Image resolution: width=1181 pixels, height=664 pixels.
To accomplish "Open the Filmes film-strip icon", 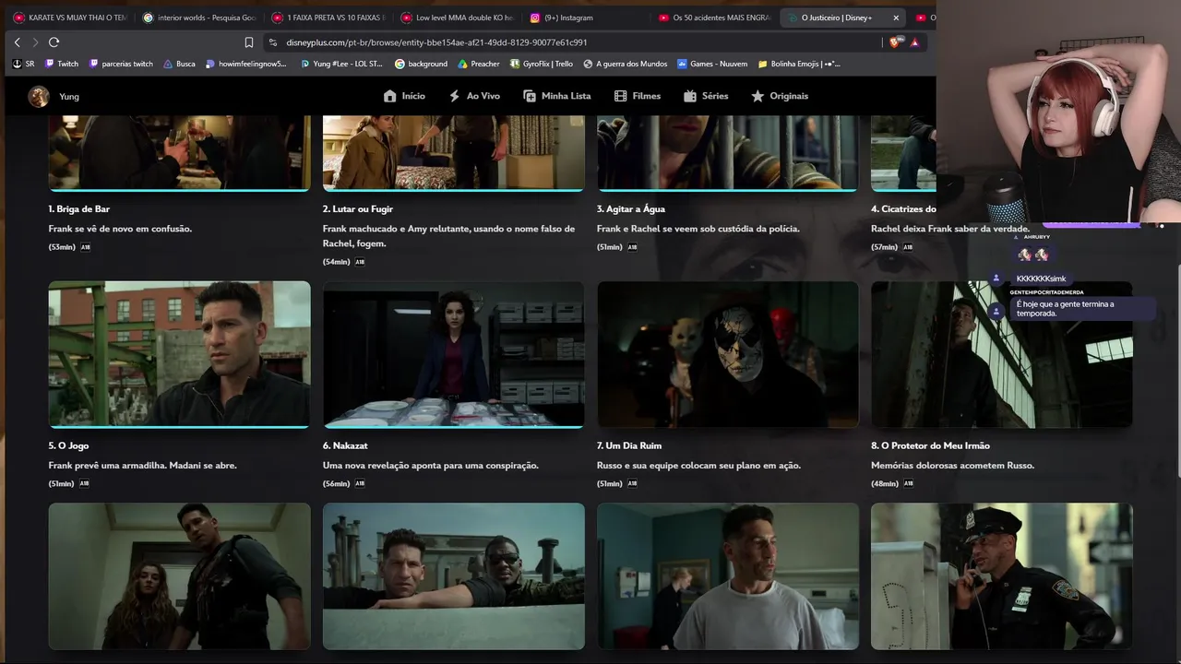I will tap(620, 96).
